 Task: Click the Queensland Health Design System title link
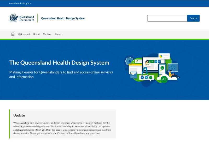point(63,18)
